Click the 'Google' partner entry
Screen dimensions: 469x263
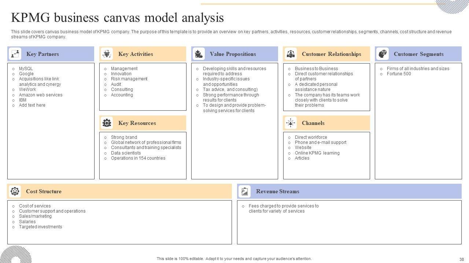click(x=26, y=74)
